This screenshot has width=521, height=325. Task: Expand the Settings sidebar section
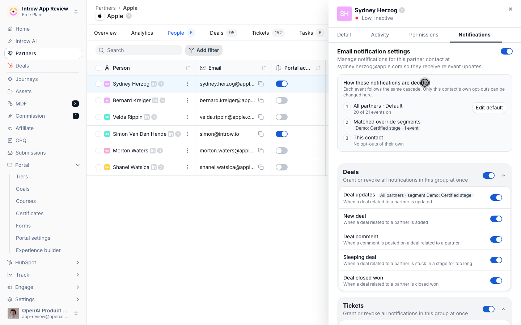point(78,299)
